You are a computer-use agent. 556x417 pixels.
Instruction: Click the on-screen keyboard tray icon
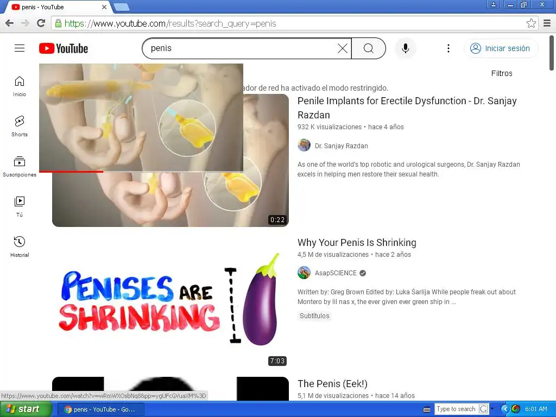[x=427, y=409]
